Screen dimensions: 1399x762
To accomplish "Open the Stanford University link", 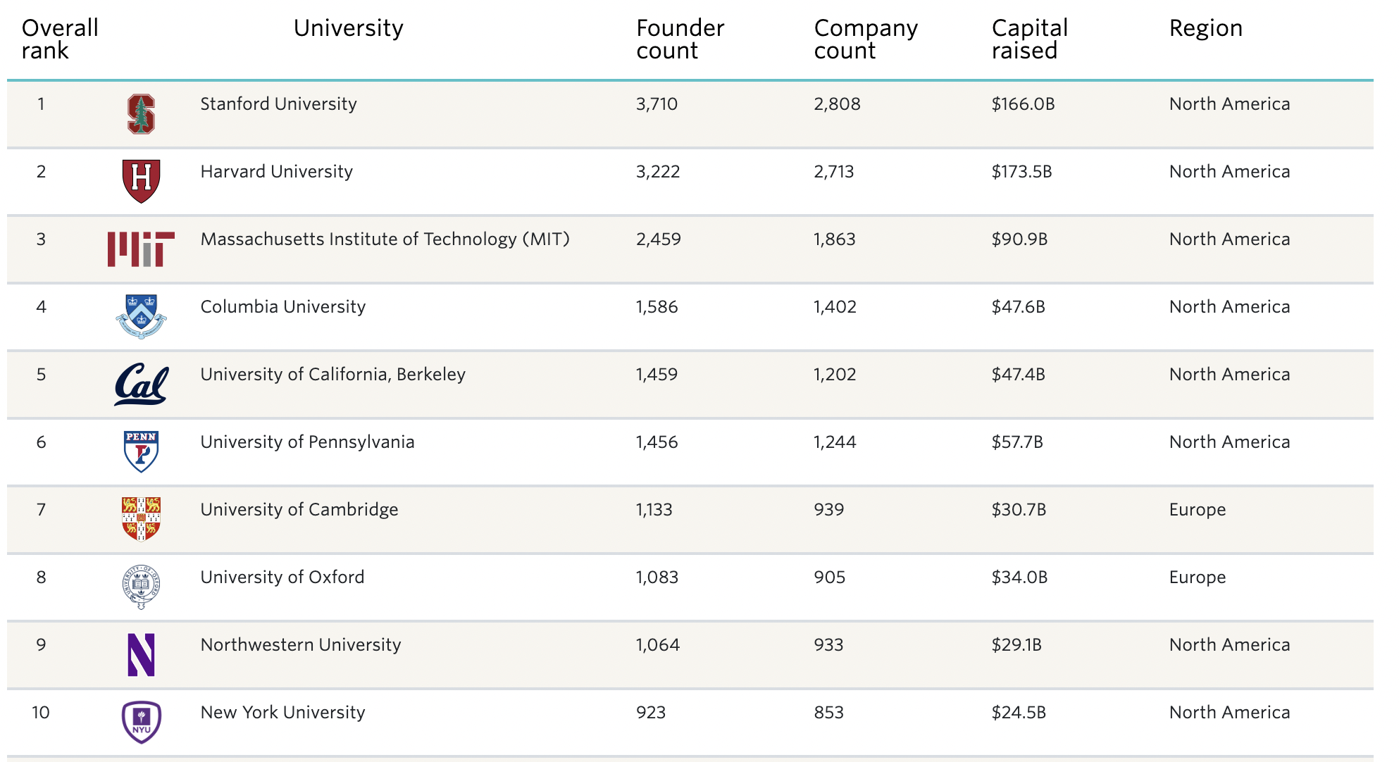I will pyautogui.click(x=278, y=104).
